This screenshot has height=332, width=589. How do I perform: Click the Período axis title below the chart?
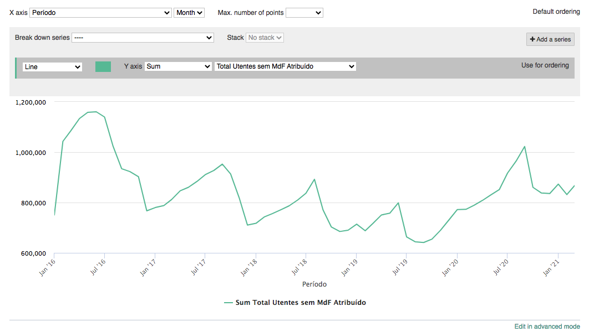coord(314,284)
